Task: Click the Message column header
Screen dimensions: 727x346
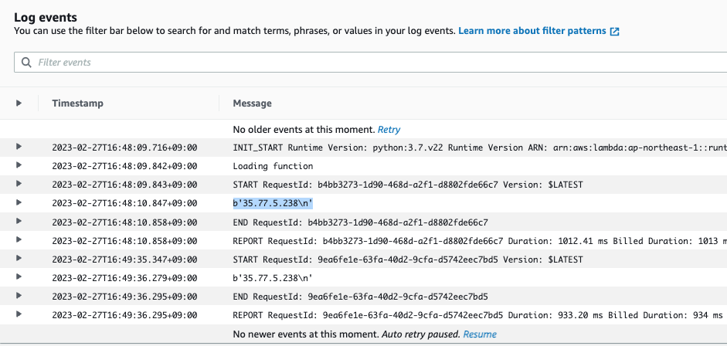Action: point(252,103)
